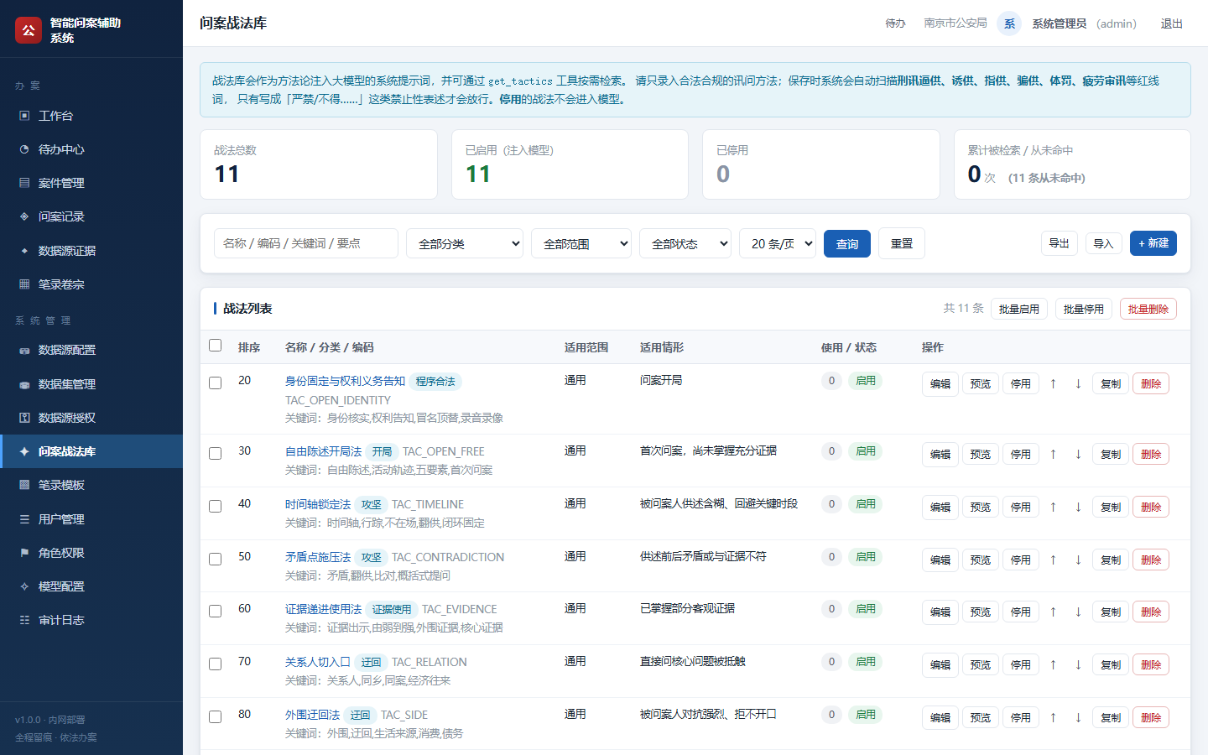Move TAC_CONTRADICTION row down
1208x755 pixels.
pyautogui.click(x=1078, y=560)
